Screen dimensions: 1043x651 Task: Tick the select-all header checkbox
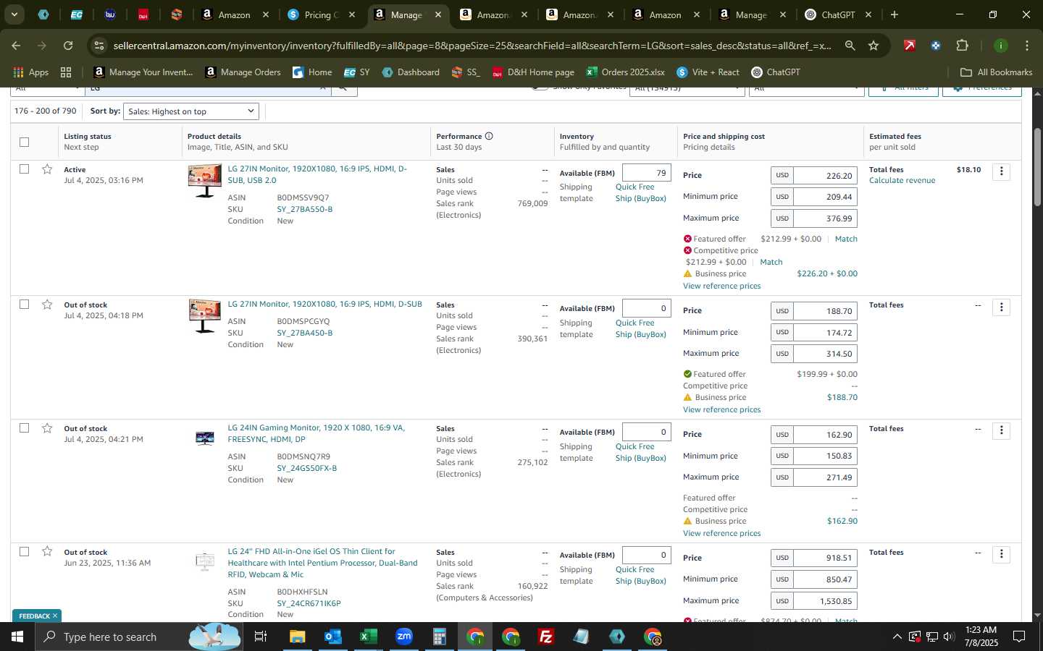(25, 142)
